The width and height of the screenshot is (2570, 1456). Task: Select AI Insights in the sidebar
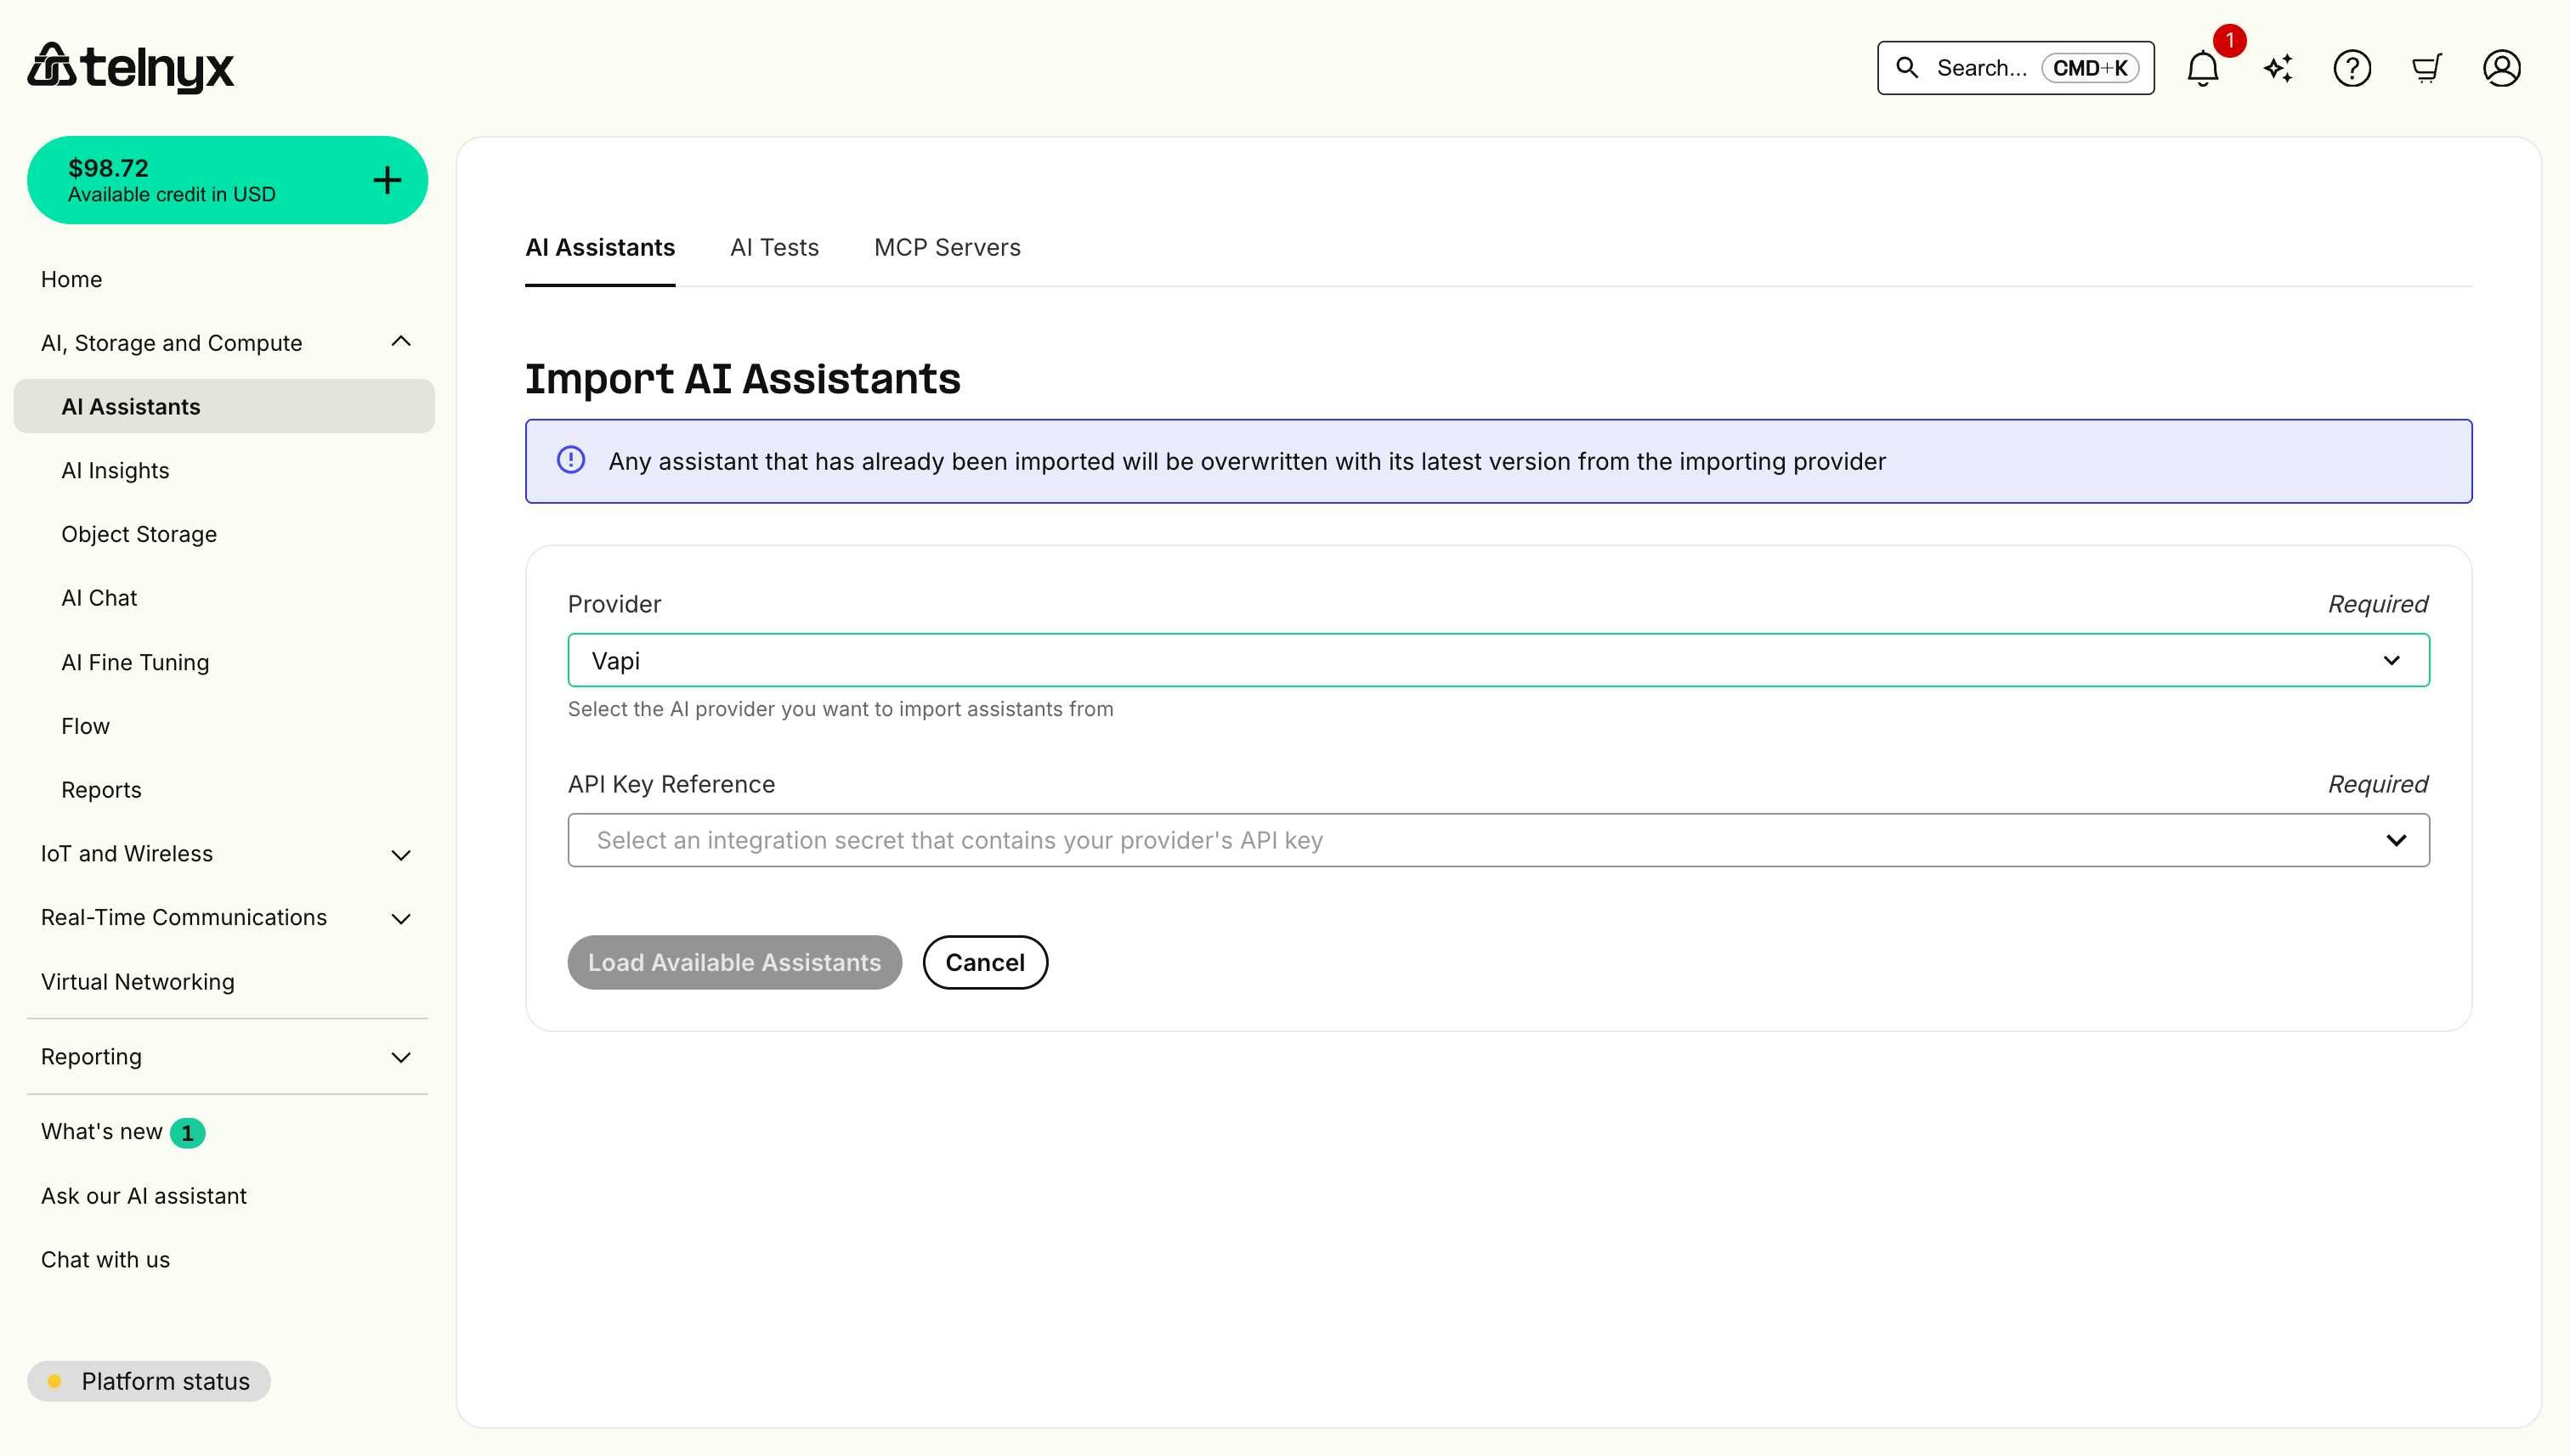point(115,470)
